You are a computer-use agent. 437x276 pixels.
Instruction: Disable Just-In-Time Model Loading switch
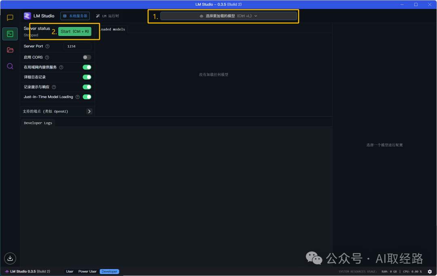(x=87, y=97)
